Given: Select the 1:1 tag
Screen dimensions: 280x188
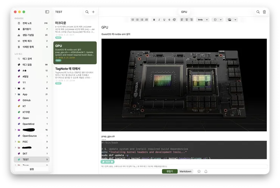Looking at the screenshot, I should [x=32, y=82].
